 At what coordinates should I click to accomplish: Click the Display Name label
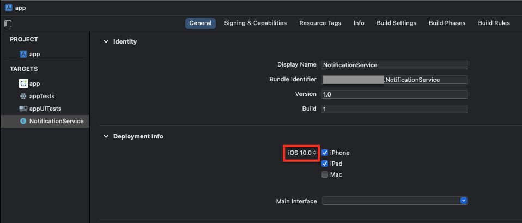pos(297,65)
